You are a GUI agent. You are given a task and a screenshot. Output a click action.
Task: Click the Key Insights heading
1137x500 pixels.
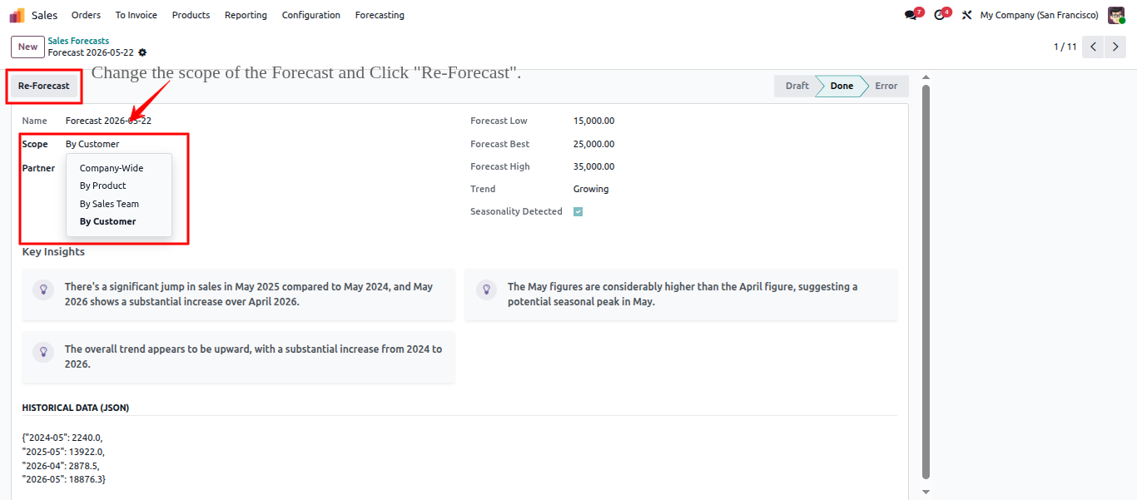point(53,251)
